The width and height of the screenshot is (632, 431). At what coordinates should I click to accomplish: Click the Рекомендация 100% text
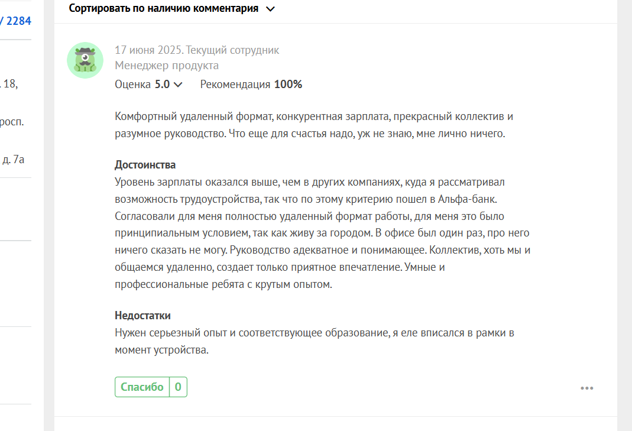coord(251,85)
